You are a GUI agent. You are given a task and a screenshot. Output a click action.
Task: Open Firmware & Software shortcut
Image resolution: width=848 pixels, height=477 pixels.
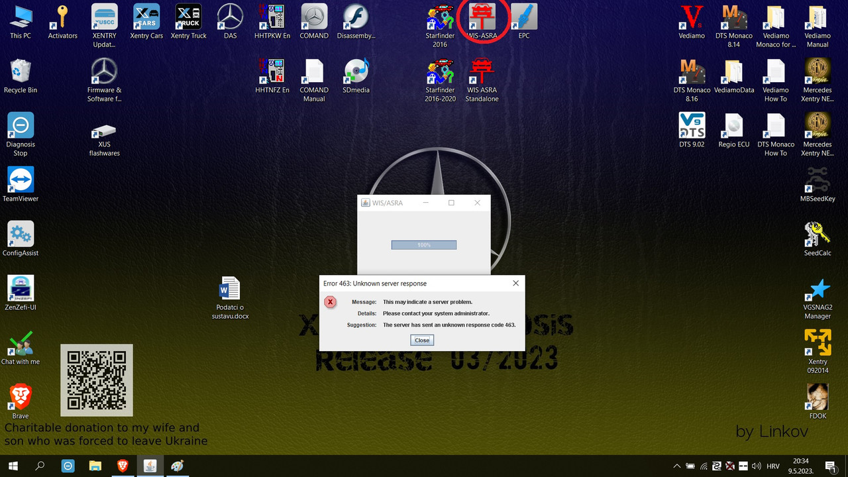coord(104,79)
